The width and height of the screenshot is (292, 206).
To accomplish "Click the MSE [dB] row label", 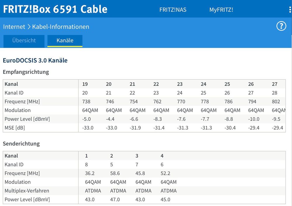I will (15, 128).
